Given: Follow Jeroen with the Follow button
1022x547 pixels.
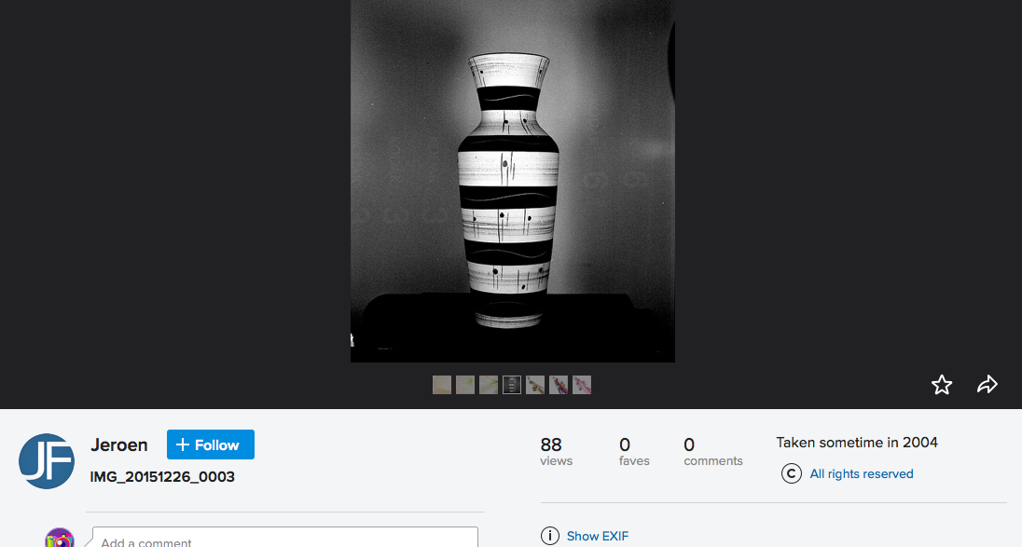Looking at the screenshot, I should coord(211,444).
